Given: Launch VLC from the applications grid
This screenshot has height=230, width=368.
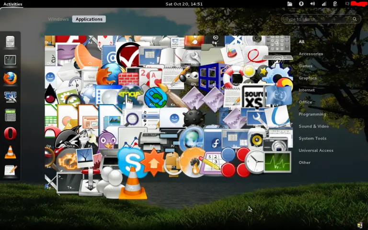Looking at the screenshot, I should pos(133,184).
